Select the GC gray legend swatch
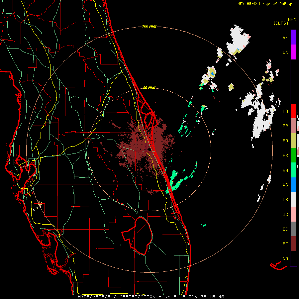299x299 pixels. click(293, 229)
